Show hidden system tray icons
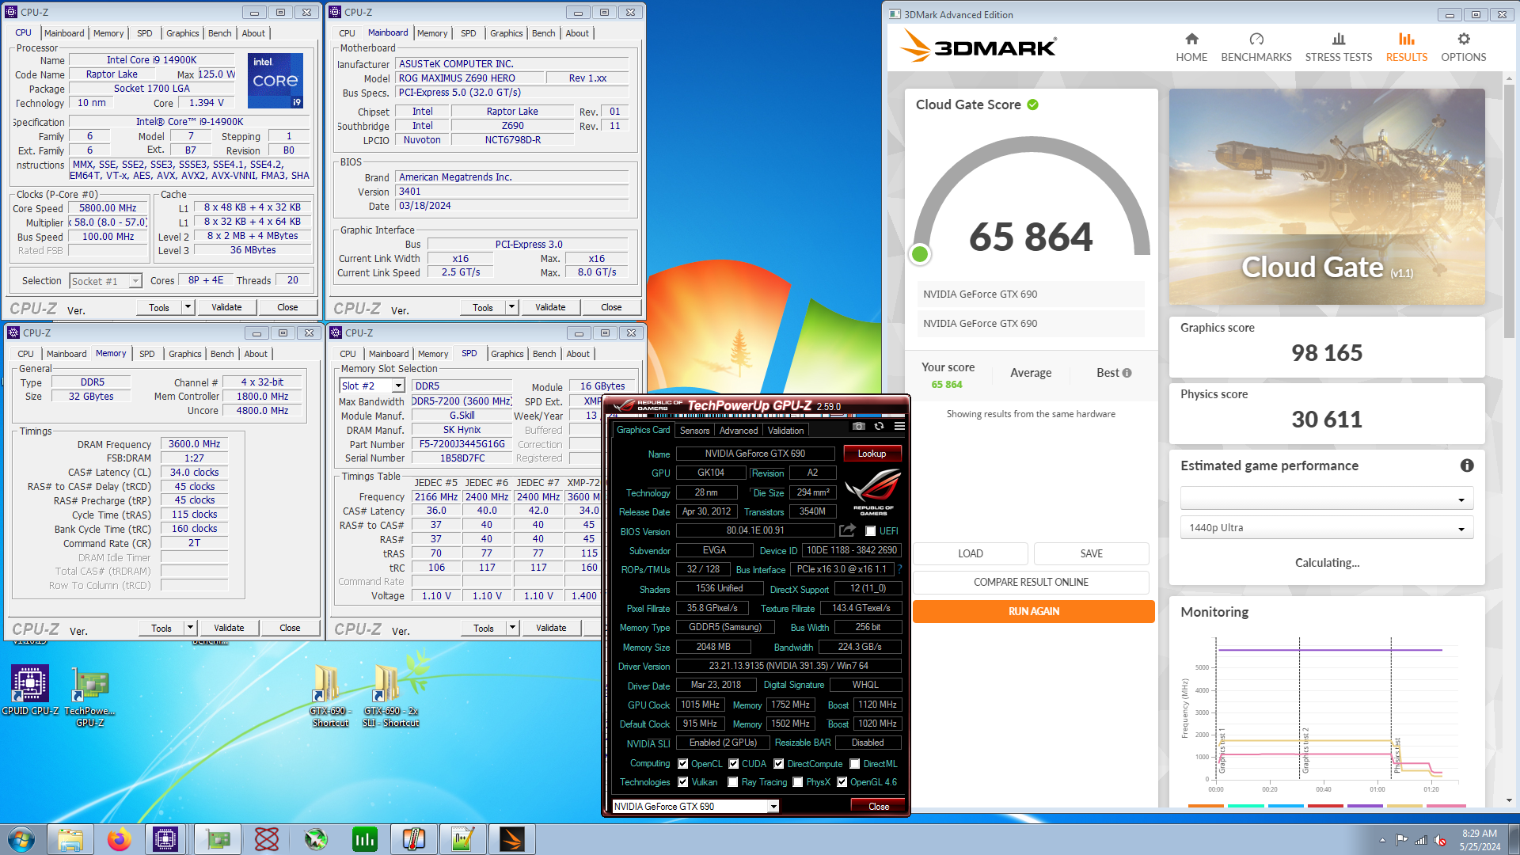The width and height of the screenshot is (1520, 855). click(x=1382, y=840)
